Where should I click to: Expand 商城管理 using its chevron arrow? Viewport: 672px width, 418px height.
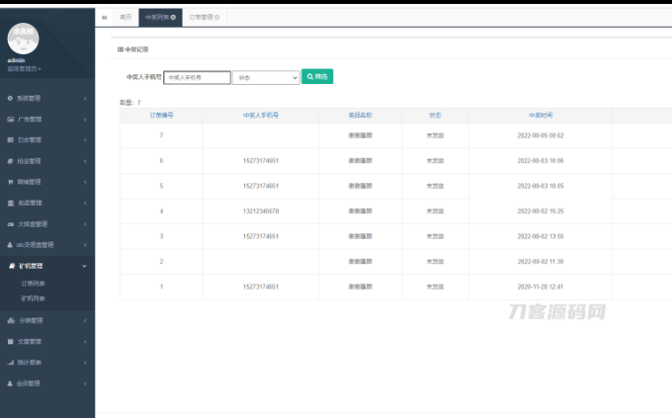pyautogui.click(x=85, y=182)
